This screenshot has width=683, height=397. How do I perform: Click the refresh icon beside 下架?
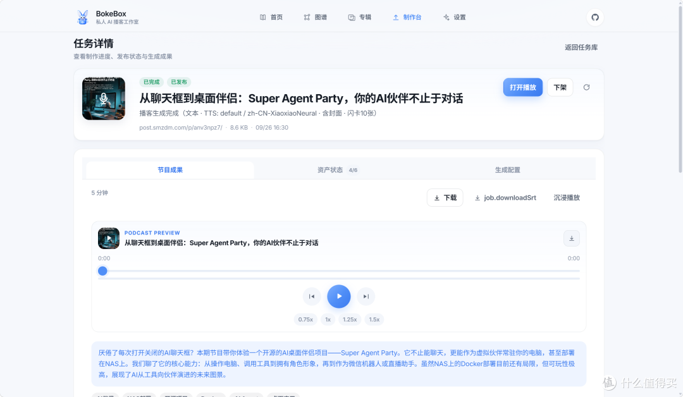[x=586, y=87]
